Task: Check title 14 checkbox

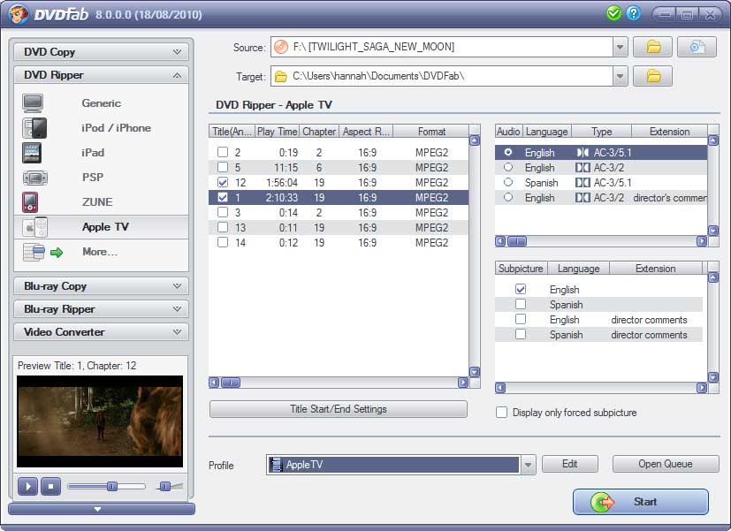Action: (223, 242)
